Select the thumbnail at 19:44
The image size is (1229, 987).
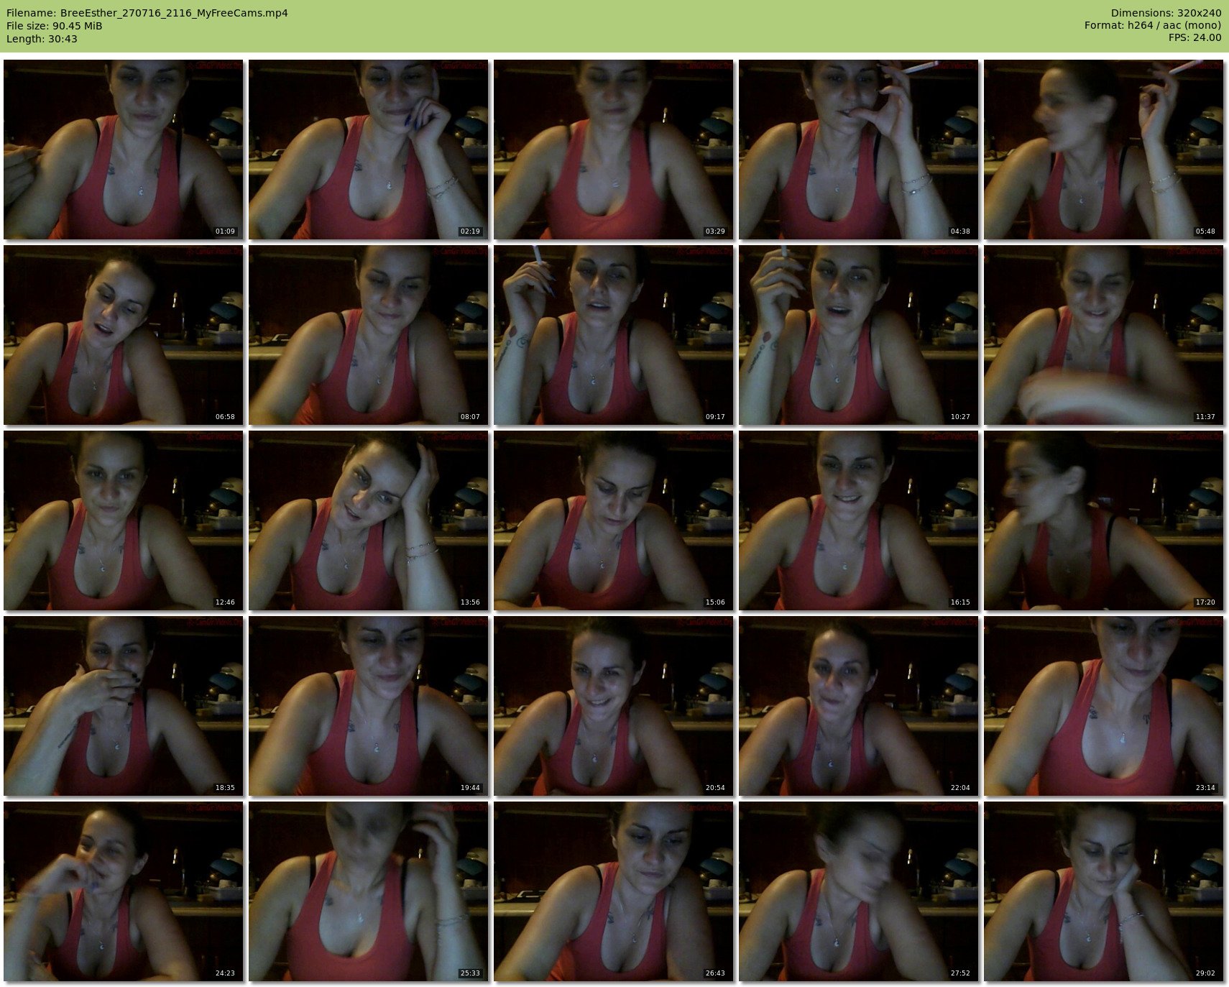(369, 706)
